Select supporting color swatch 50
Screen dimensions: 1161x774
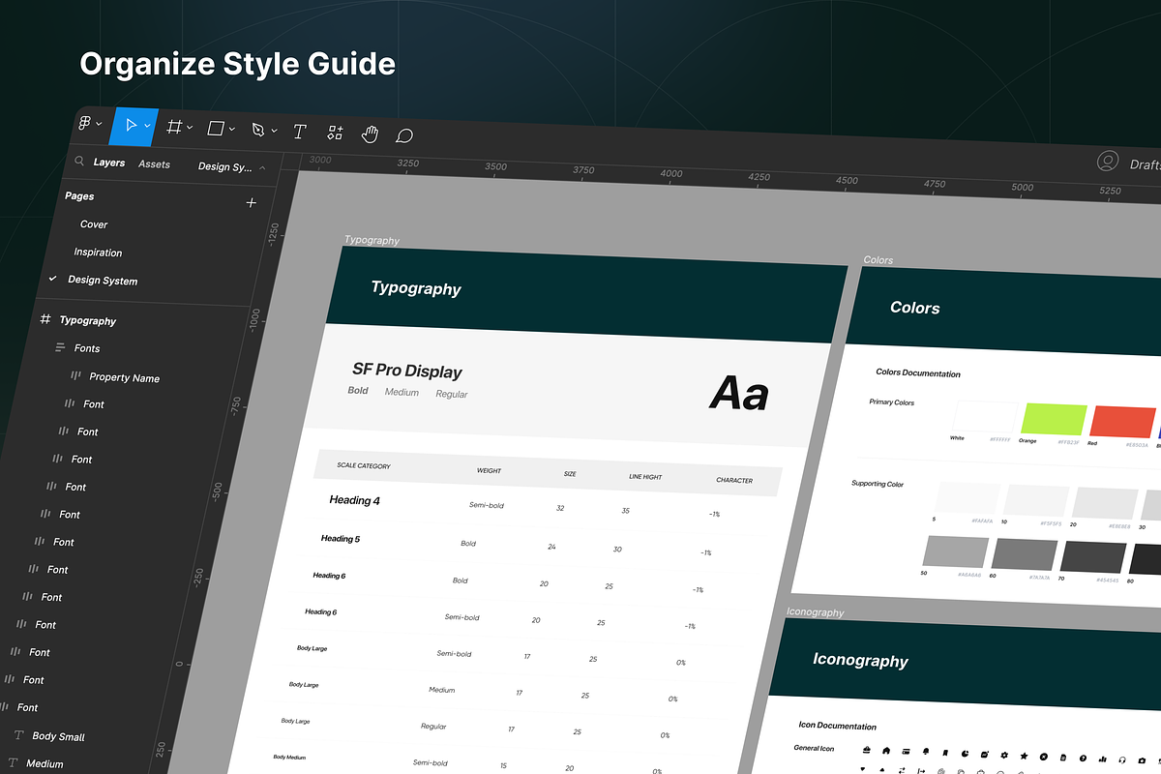coord(956,551)
